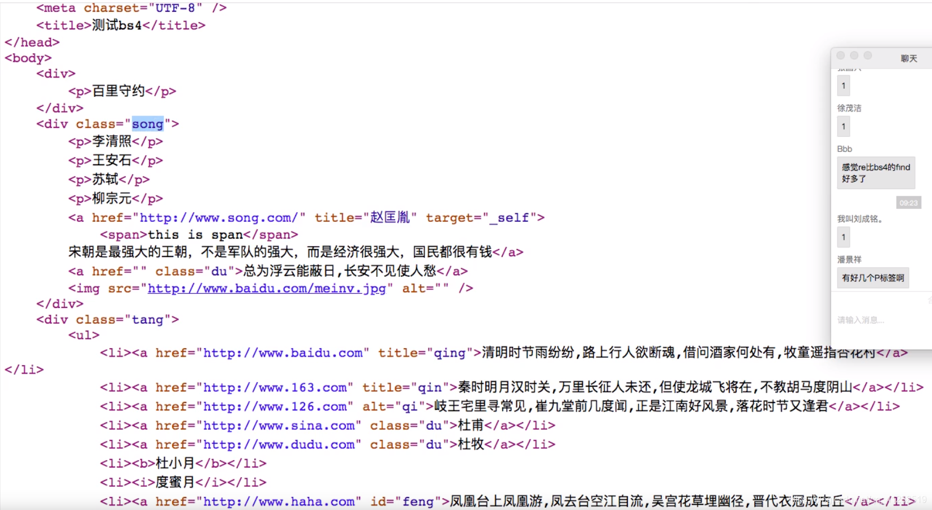
Task: Click the closing head tag
Action: [x=32, y=42]
